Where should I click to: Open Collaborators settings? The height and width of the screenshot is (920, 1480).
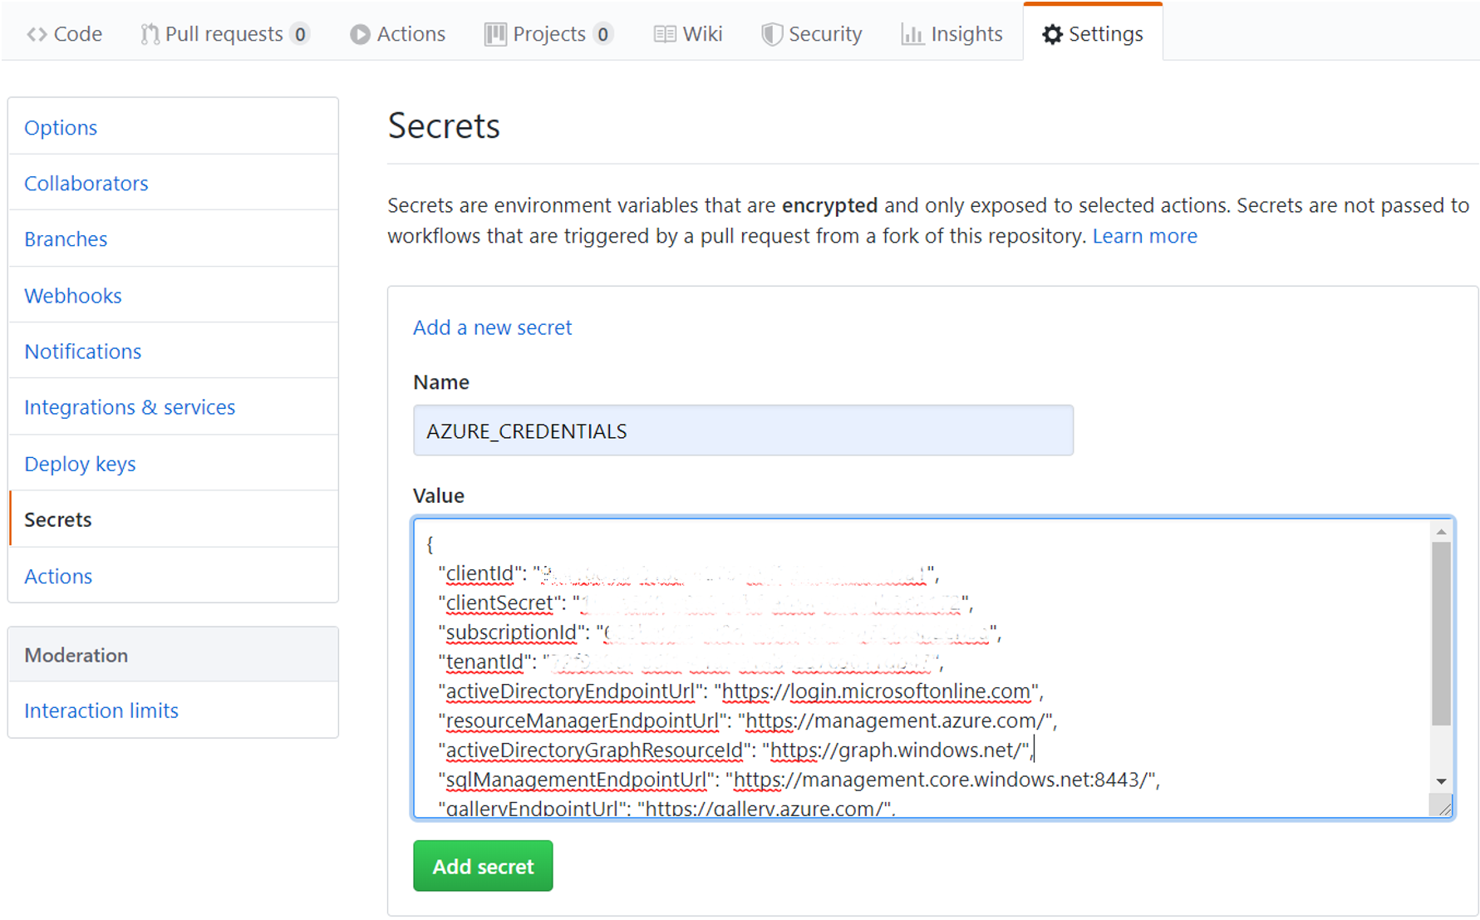pyautogui.click(x=173, y=183)
